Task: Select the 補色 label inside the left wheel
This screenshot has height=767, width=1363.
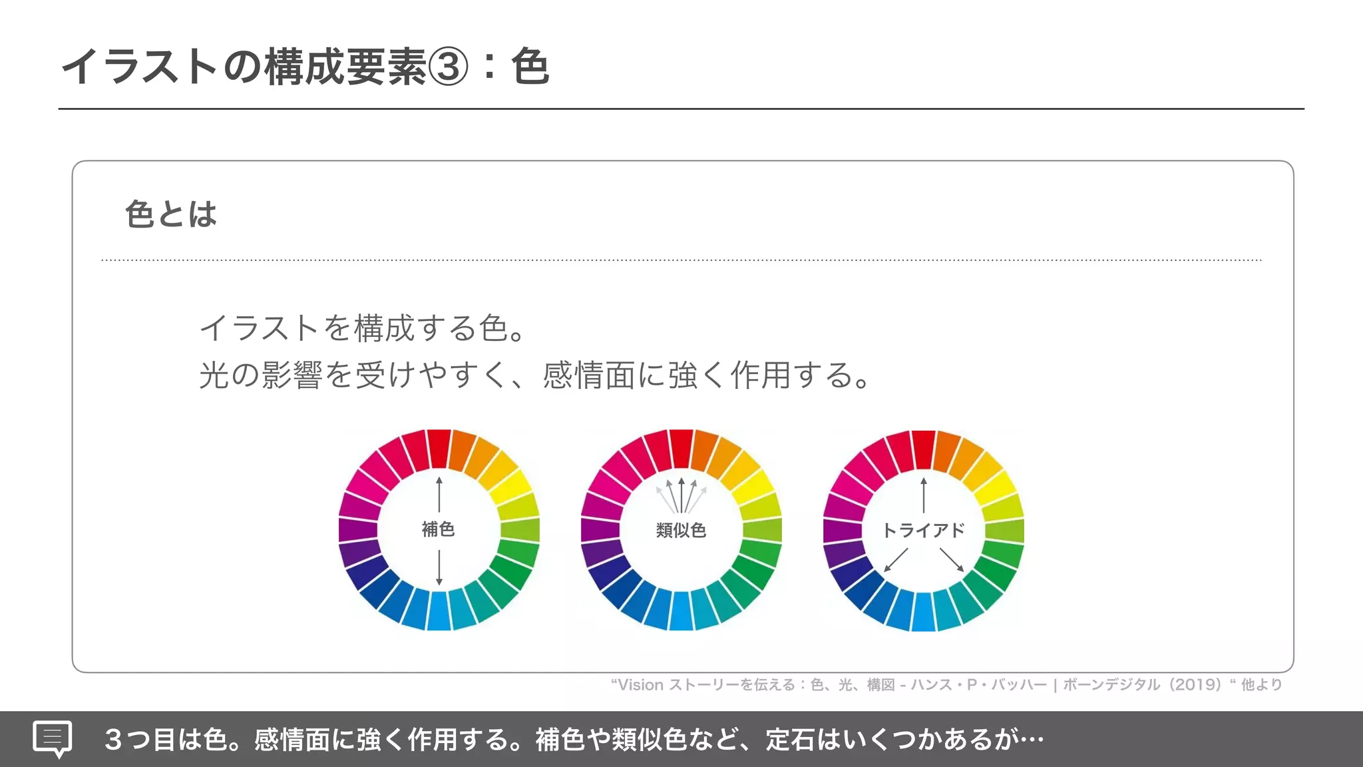Action: [x=438, y=529]
